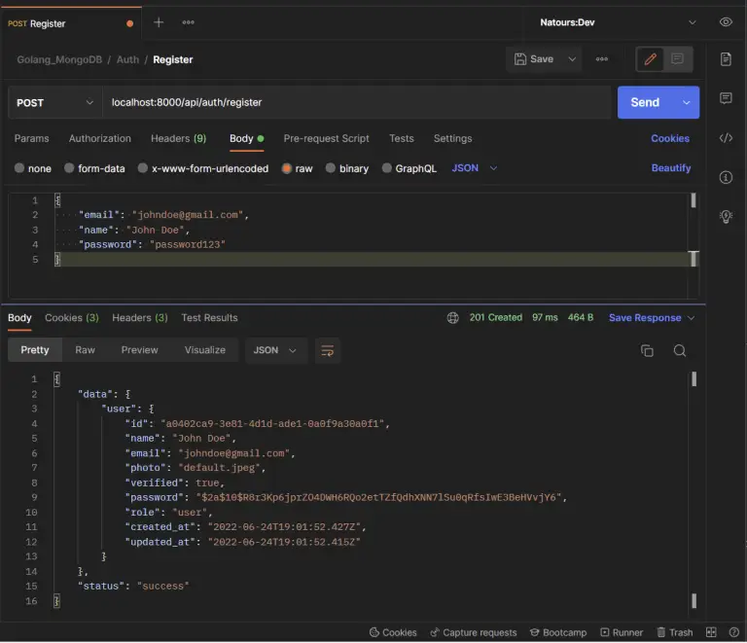The height and width of the screenshot is (643, 747).
Task: Open code snippet icon in right sidebar
Action: (x=726, y=138)
